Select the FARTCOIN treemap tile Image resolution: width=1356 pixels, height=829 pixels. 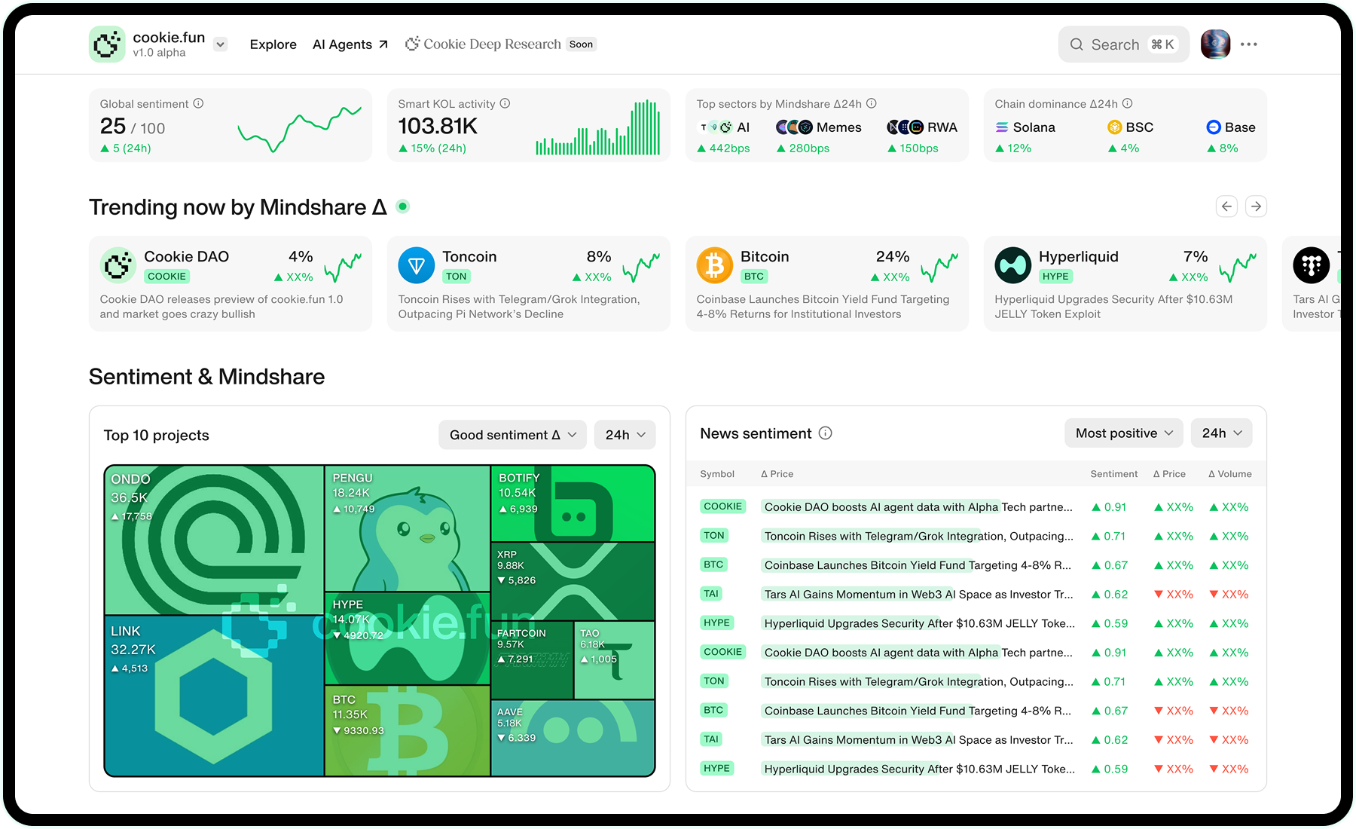pyautogui.click(x=532, y=660)
